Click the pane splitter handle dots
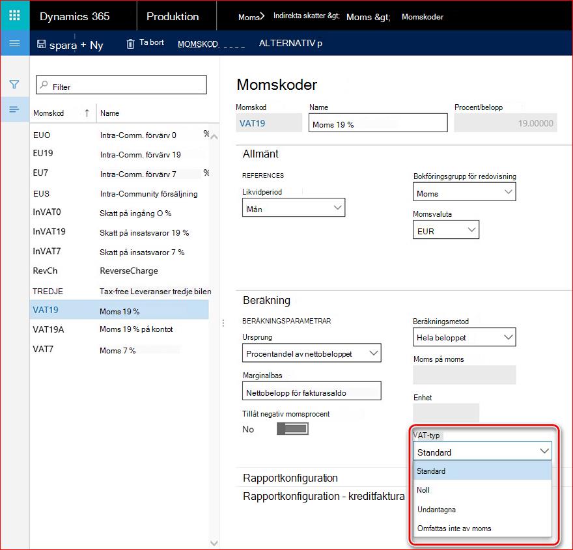Image resolution: width=573 pixels, height=550 pixels. 223,323
